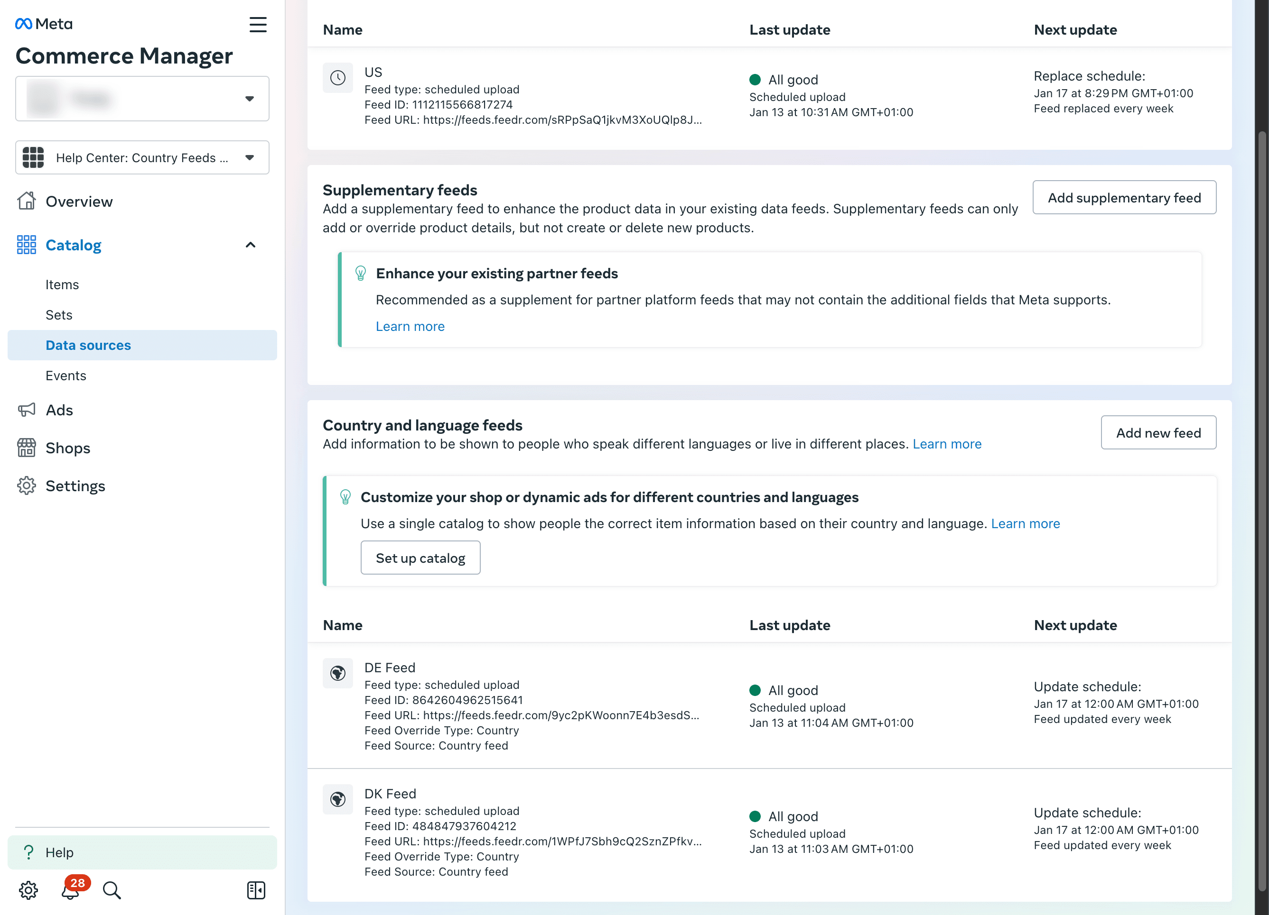Viewport: 1269px width, 915px height.
Task: Click the clock icon next to US feed
Action: coord(338,78)
